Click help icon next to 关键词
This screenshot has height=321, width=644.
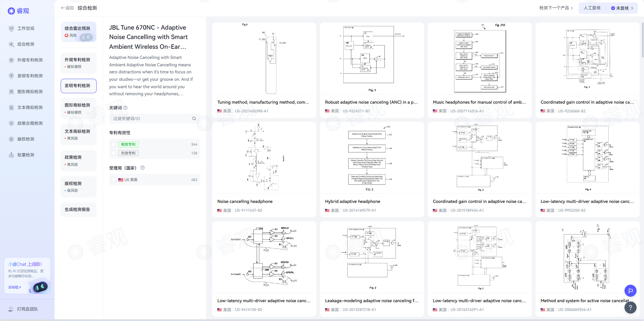click(x=126, y=108)
